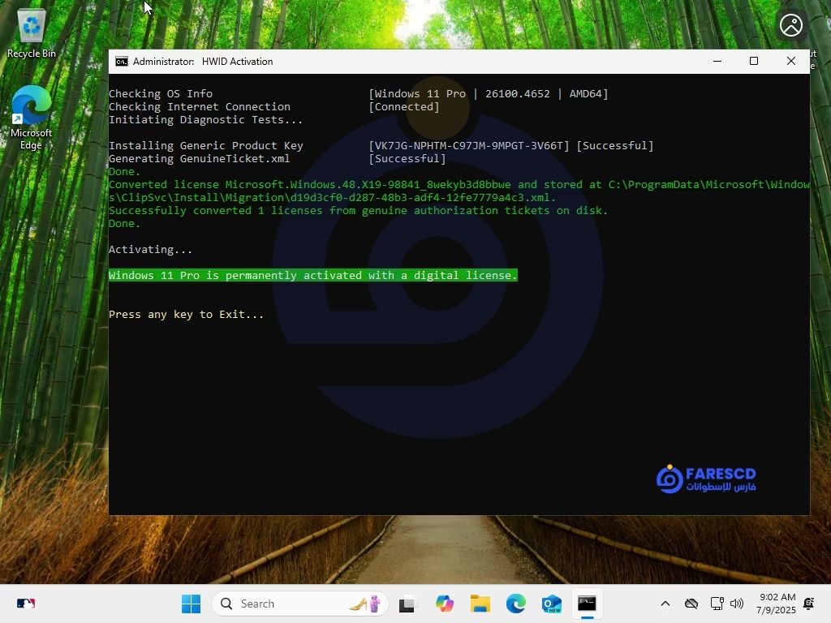
Task: Click the 'Installing Generic Product Key' text
Action: pos(205,146)
